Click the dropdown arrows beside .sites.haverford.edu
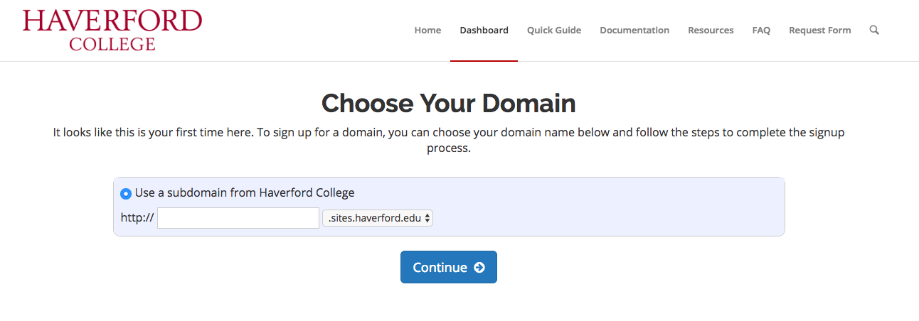 [x=427, y=219]
